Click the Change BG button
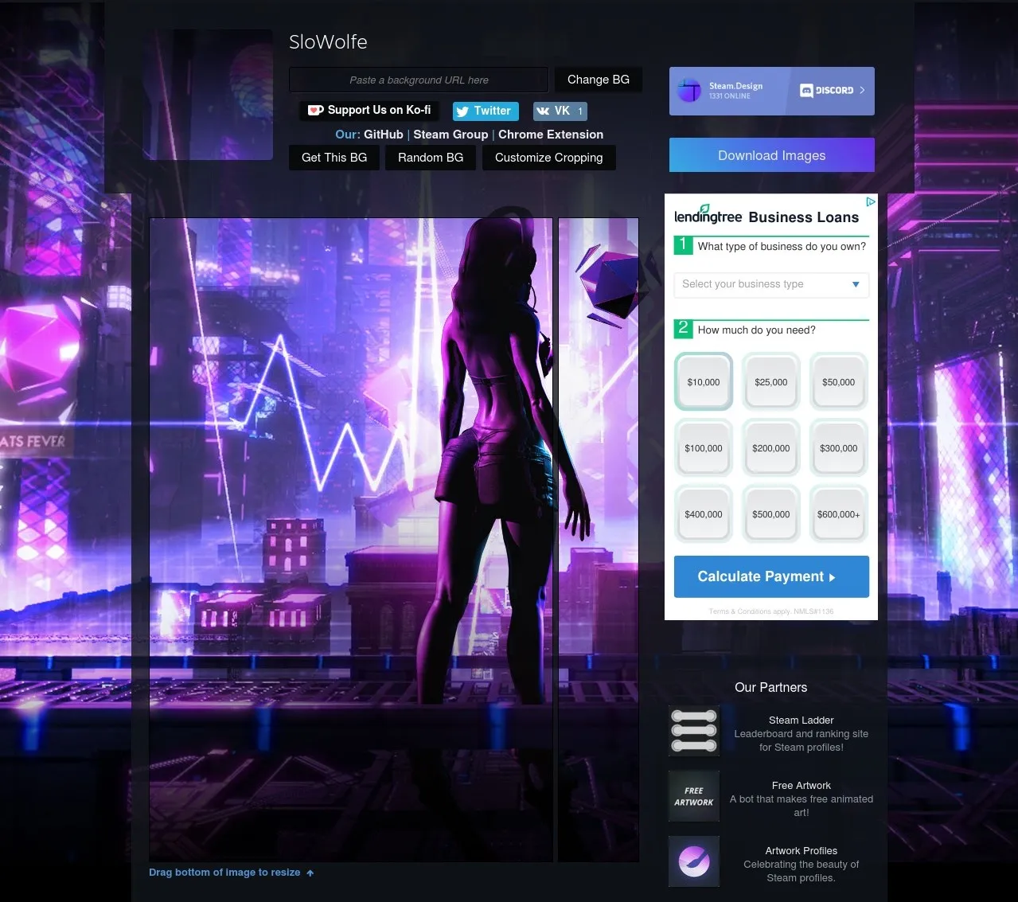1018x902 pixels. [599, 80]
